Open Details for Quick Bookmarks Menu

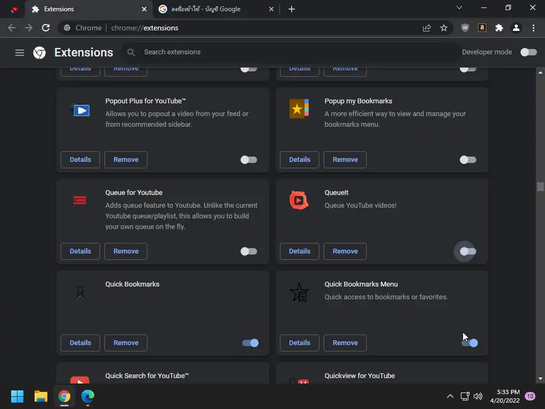(x=300, y=343)
